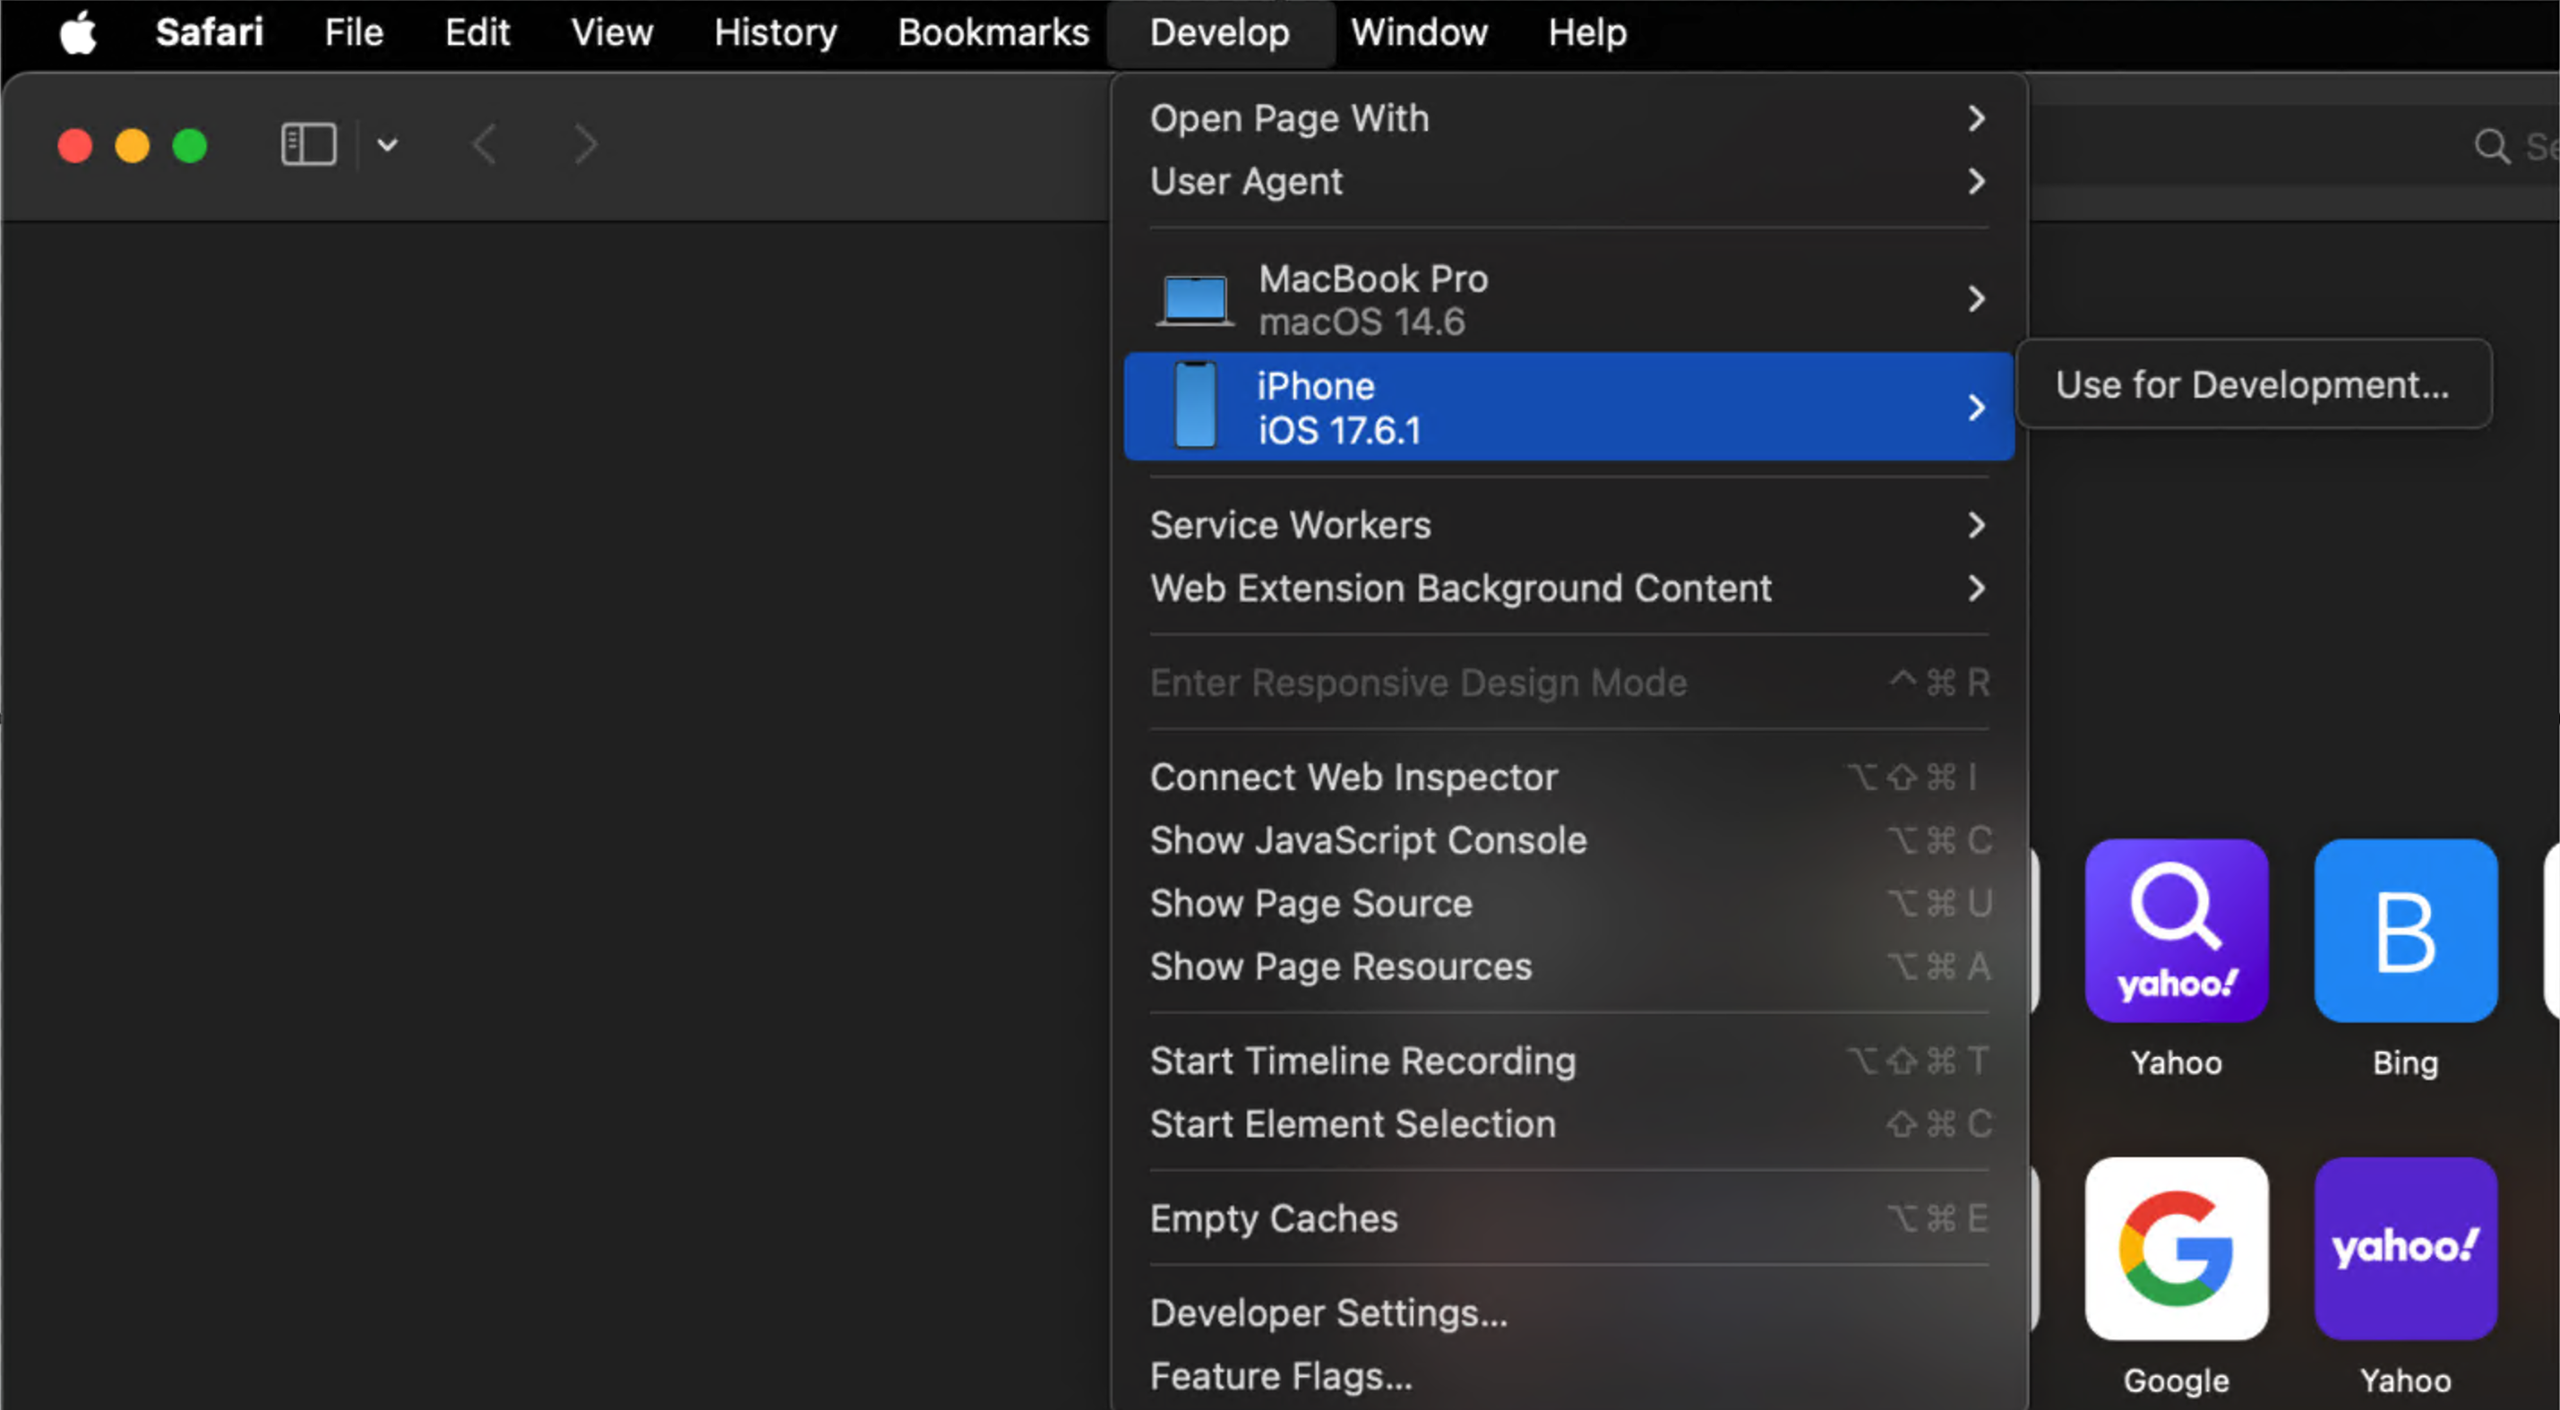Viewport: 2560px width, 1410px height.
Task: Open the Apple menu
Action: (x=78, y=31)
